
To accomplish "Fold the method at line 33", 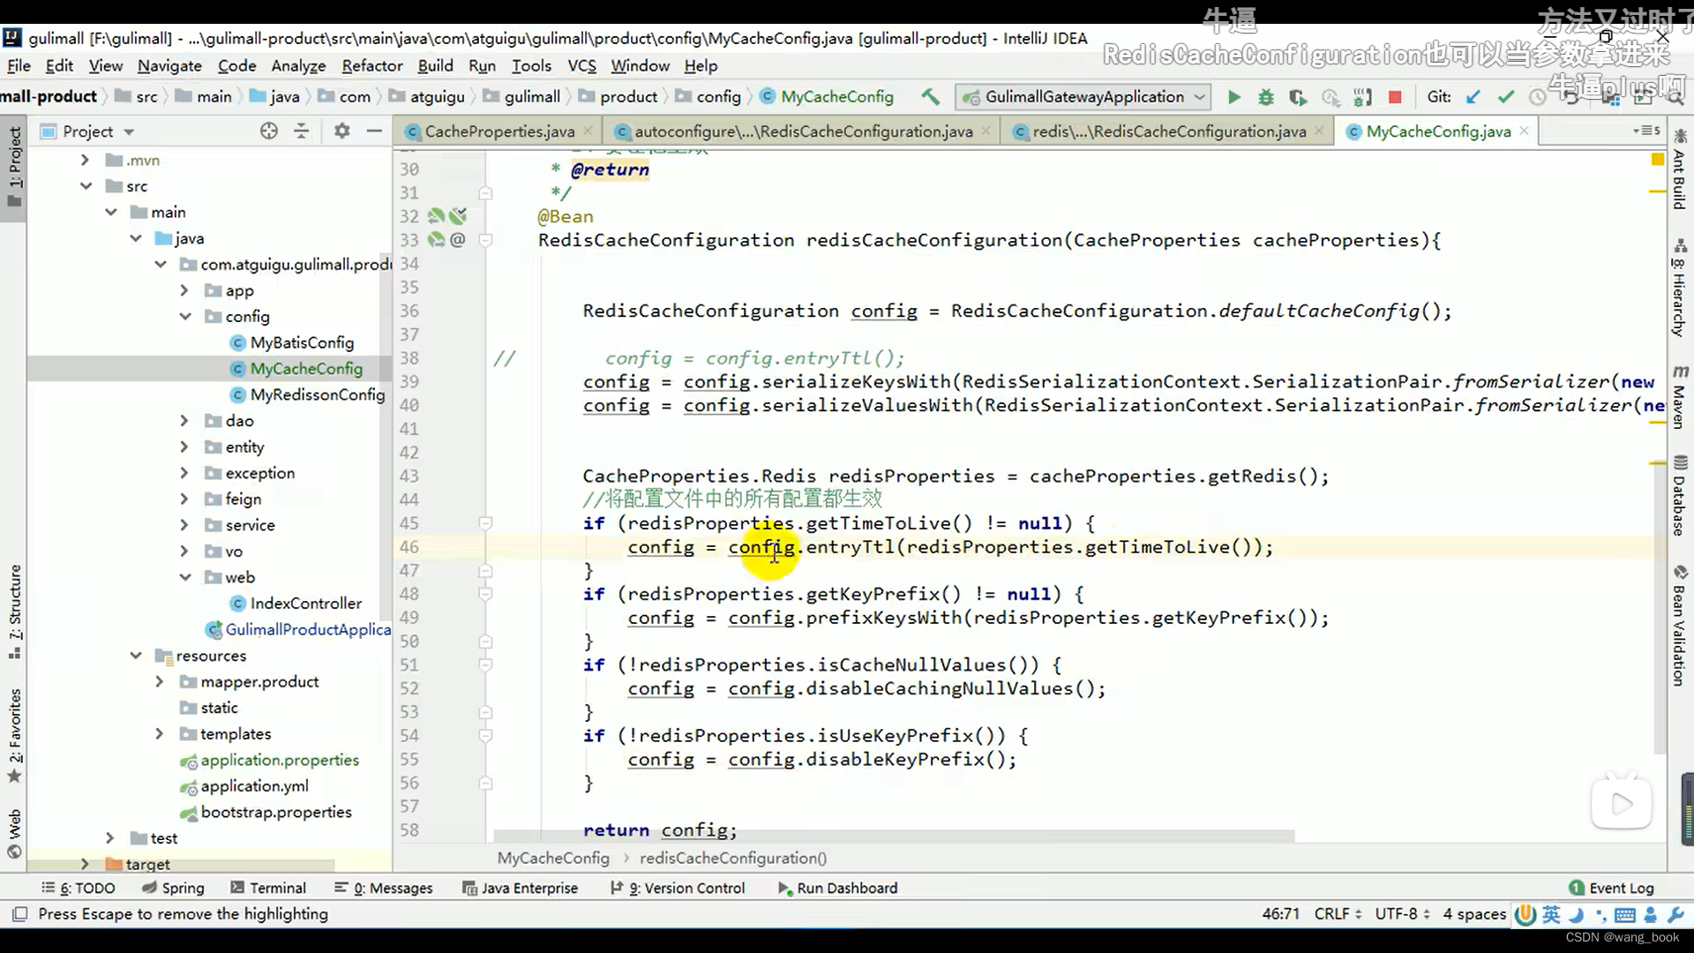I will pos(485,240).
